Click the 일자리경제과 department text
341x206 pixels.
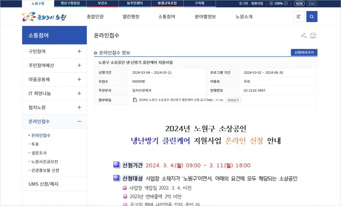click(x=142, y=90)
